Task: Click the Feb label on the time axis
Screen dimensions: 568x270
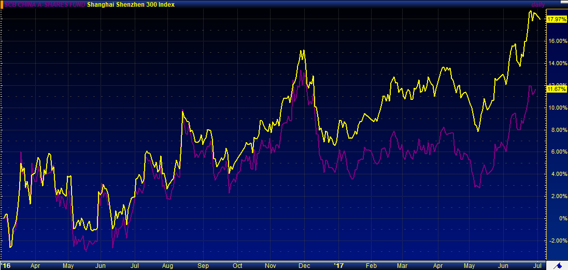Action: pyautogui.click(x=371, y=265)
